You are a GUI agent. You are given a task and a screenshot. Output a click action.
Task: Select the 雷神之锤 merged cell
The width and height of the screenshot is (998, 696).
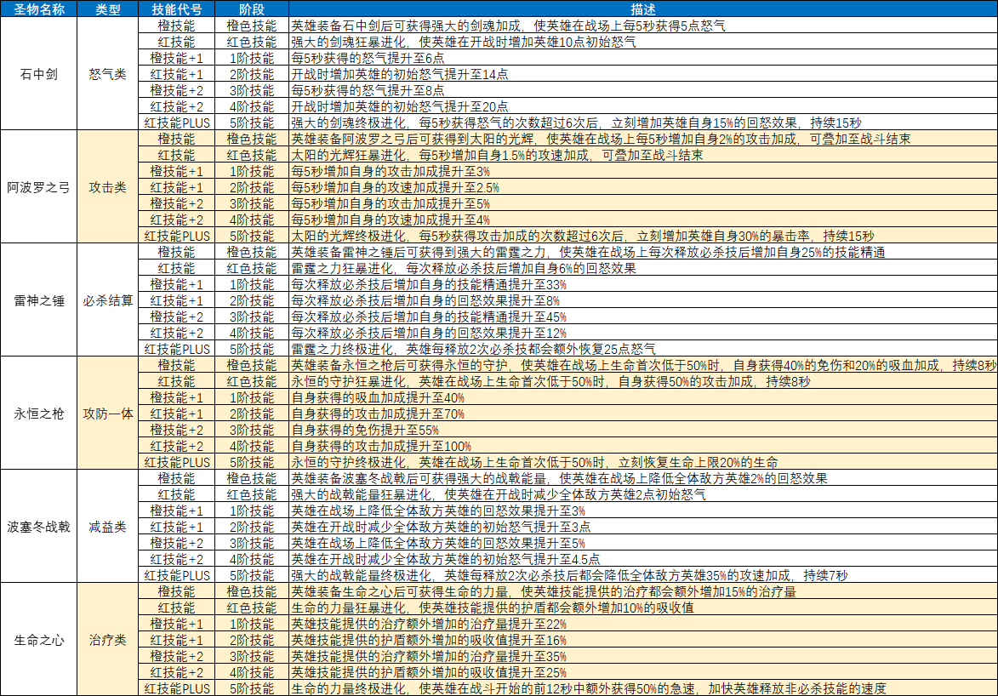(x=38, y=300)
